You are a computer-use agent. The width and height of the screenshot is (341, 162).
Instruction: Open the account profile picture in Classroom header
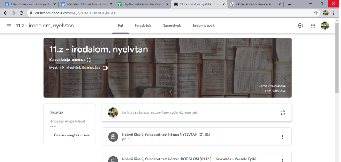pyautogui.click(x=325, y=26)
